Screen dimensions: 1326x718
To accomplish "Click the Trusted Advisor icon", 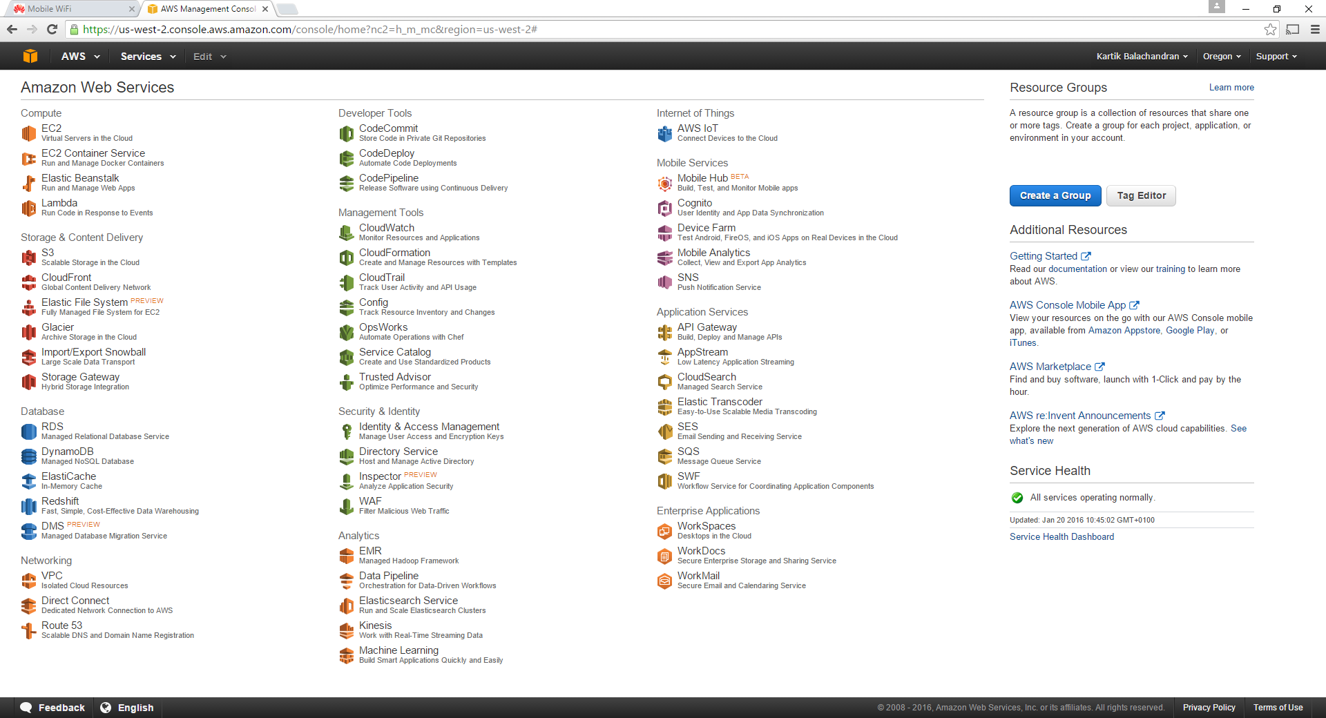I will (x=347, y=382).
